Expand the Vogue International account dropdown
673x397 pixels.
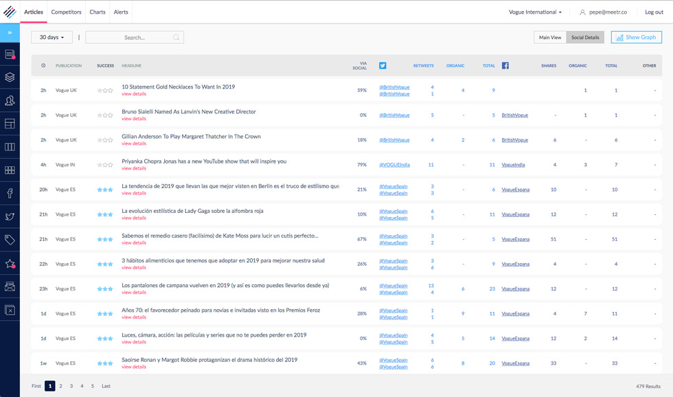(535, 12)
